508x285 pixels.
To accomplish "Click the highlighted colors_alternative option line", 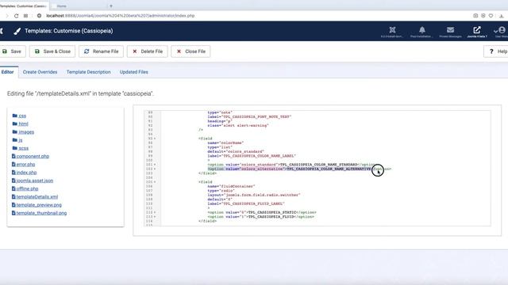I will click(299, 169).
